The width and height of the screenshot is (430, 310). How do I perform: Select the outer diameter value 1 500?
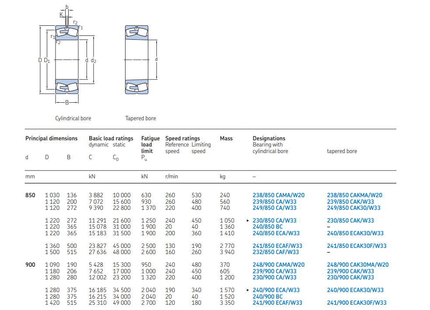coord(52,252)
